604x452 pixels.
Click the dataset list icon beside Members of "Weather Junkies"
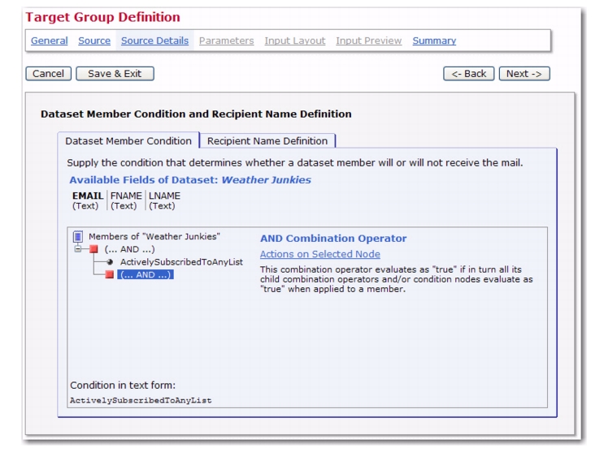[x=78, y=236]
